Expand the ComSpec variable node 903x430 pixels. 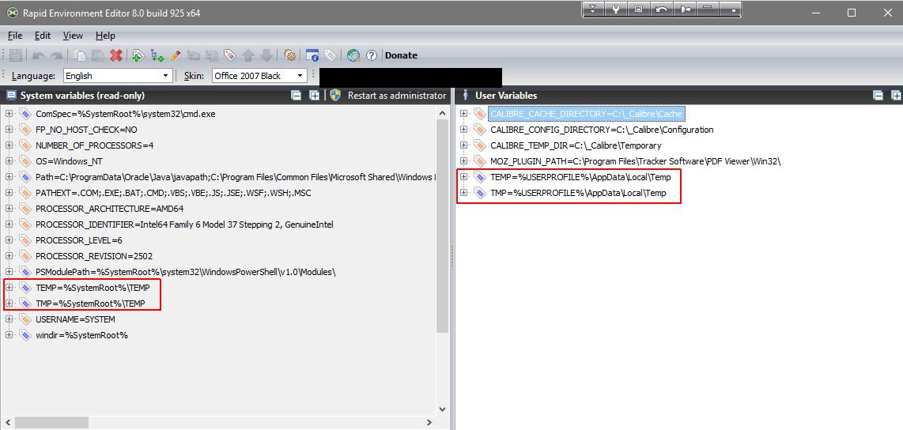9,114
